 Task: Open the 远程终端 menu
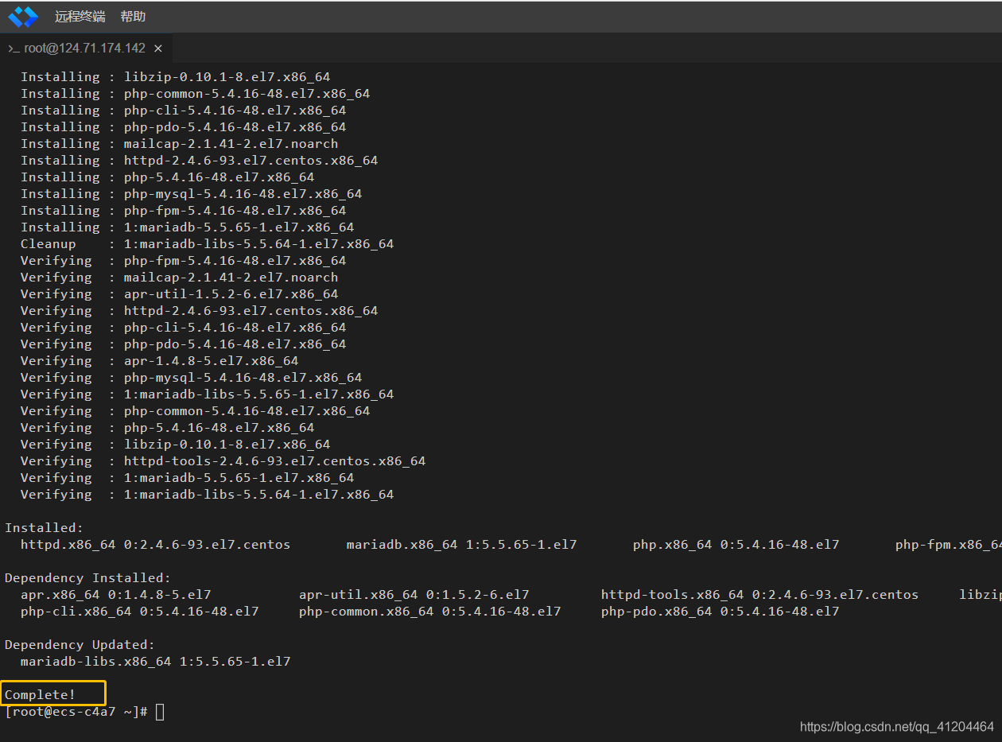coord(80,17)
